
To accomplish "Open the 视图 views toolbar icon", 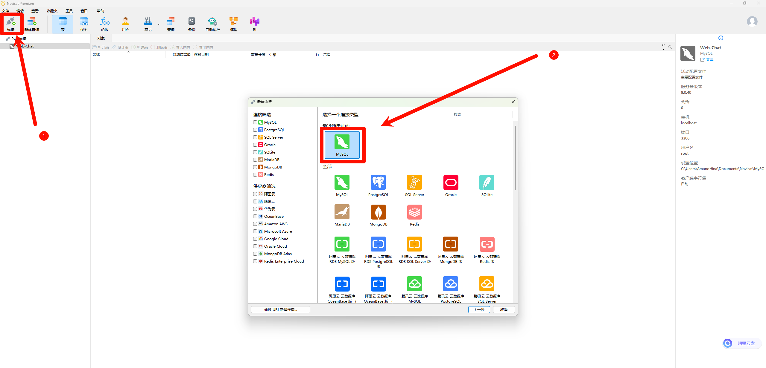I will [84, 24].
